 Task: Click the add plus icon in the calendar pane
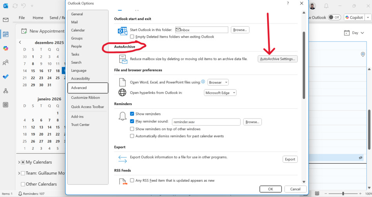point(363,54)
